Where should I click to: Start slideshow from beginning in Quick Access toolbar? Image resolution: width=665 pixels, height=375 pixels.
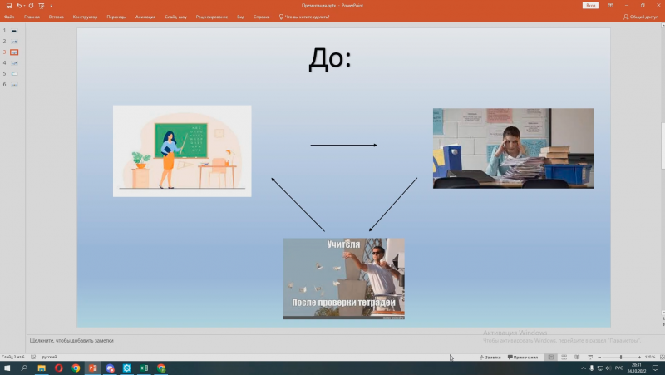41,6
